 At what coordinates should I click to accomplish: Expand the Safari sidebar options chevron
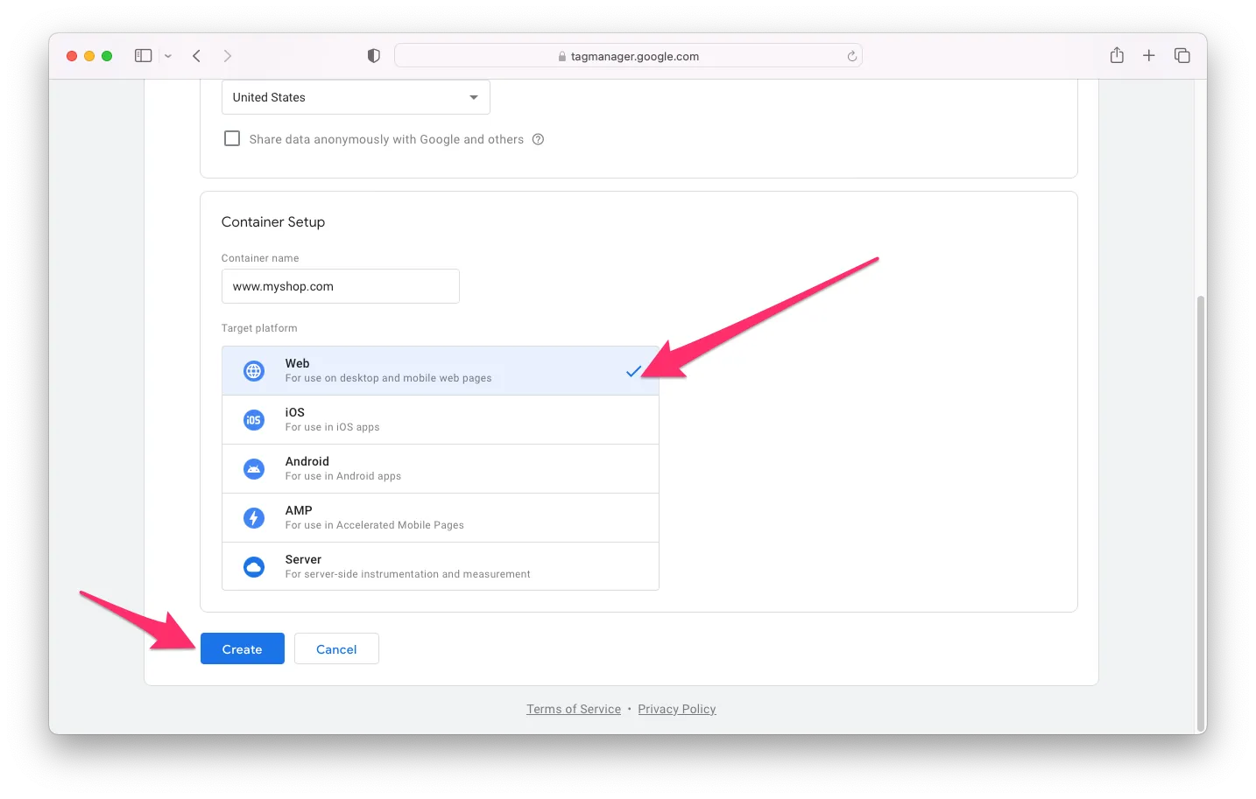click(168, 56)
